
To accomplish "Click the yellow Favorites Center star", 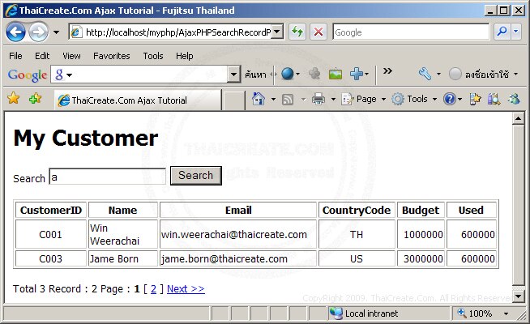I will click(x=14, y=99).
